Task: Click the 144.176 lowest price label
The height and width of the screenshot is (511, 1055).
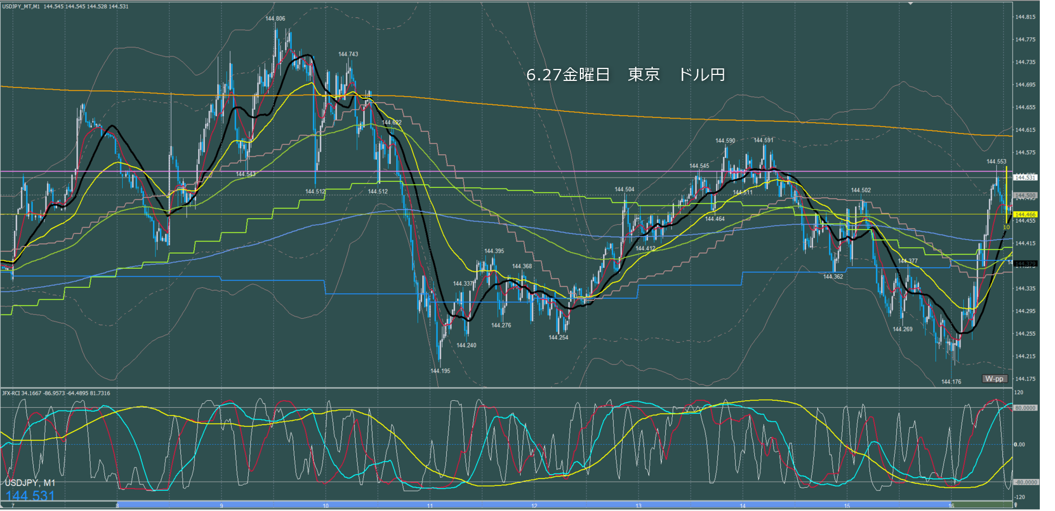Action: pos(951,382)
